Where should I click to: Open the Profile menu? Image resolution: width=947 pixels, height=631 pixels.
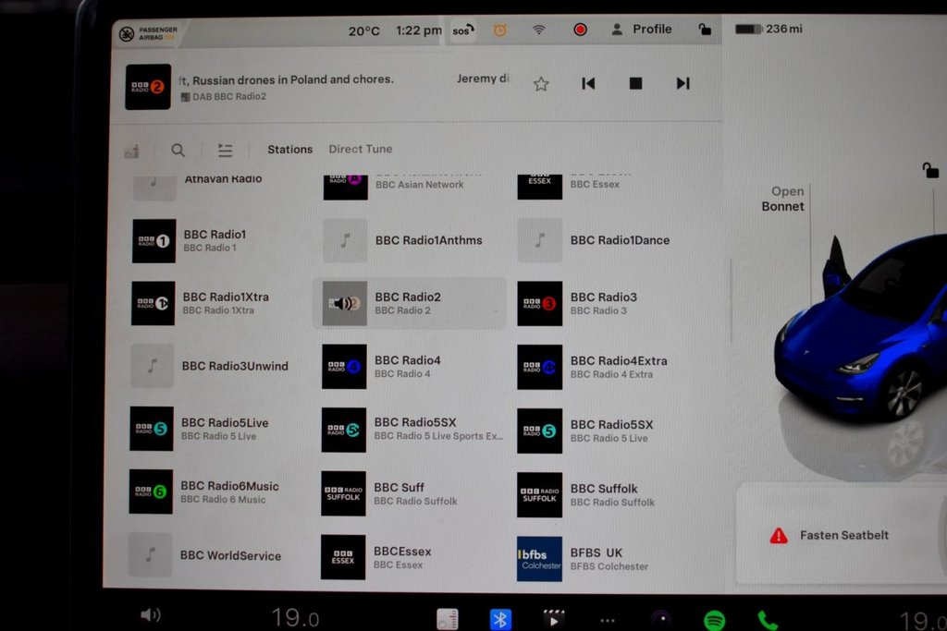coord(642,29)
